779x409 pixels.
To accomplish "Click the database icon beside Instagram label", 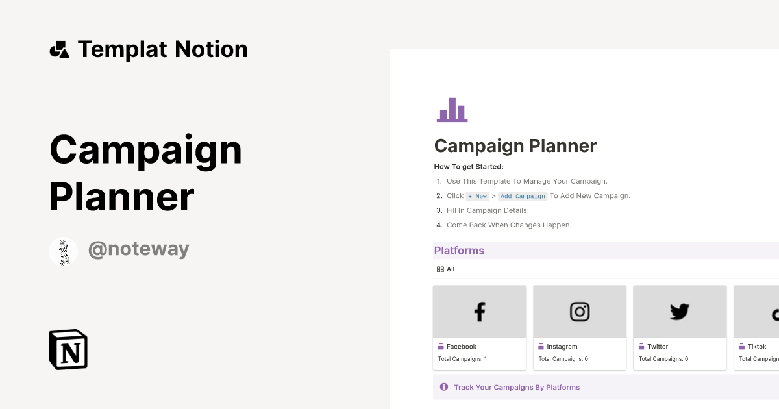I will (x=541, y=346).
